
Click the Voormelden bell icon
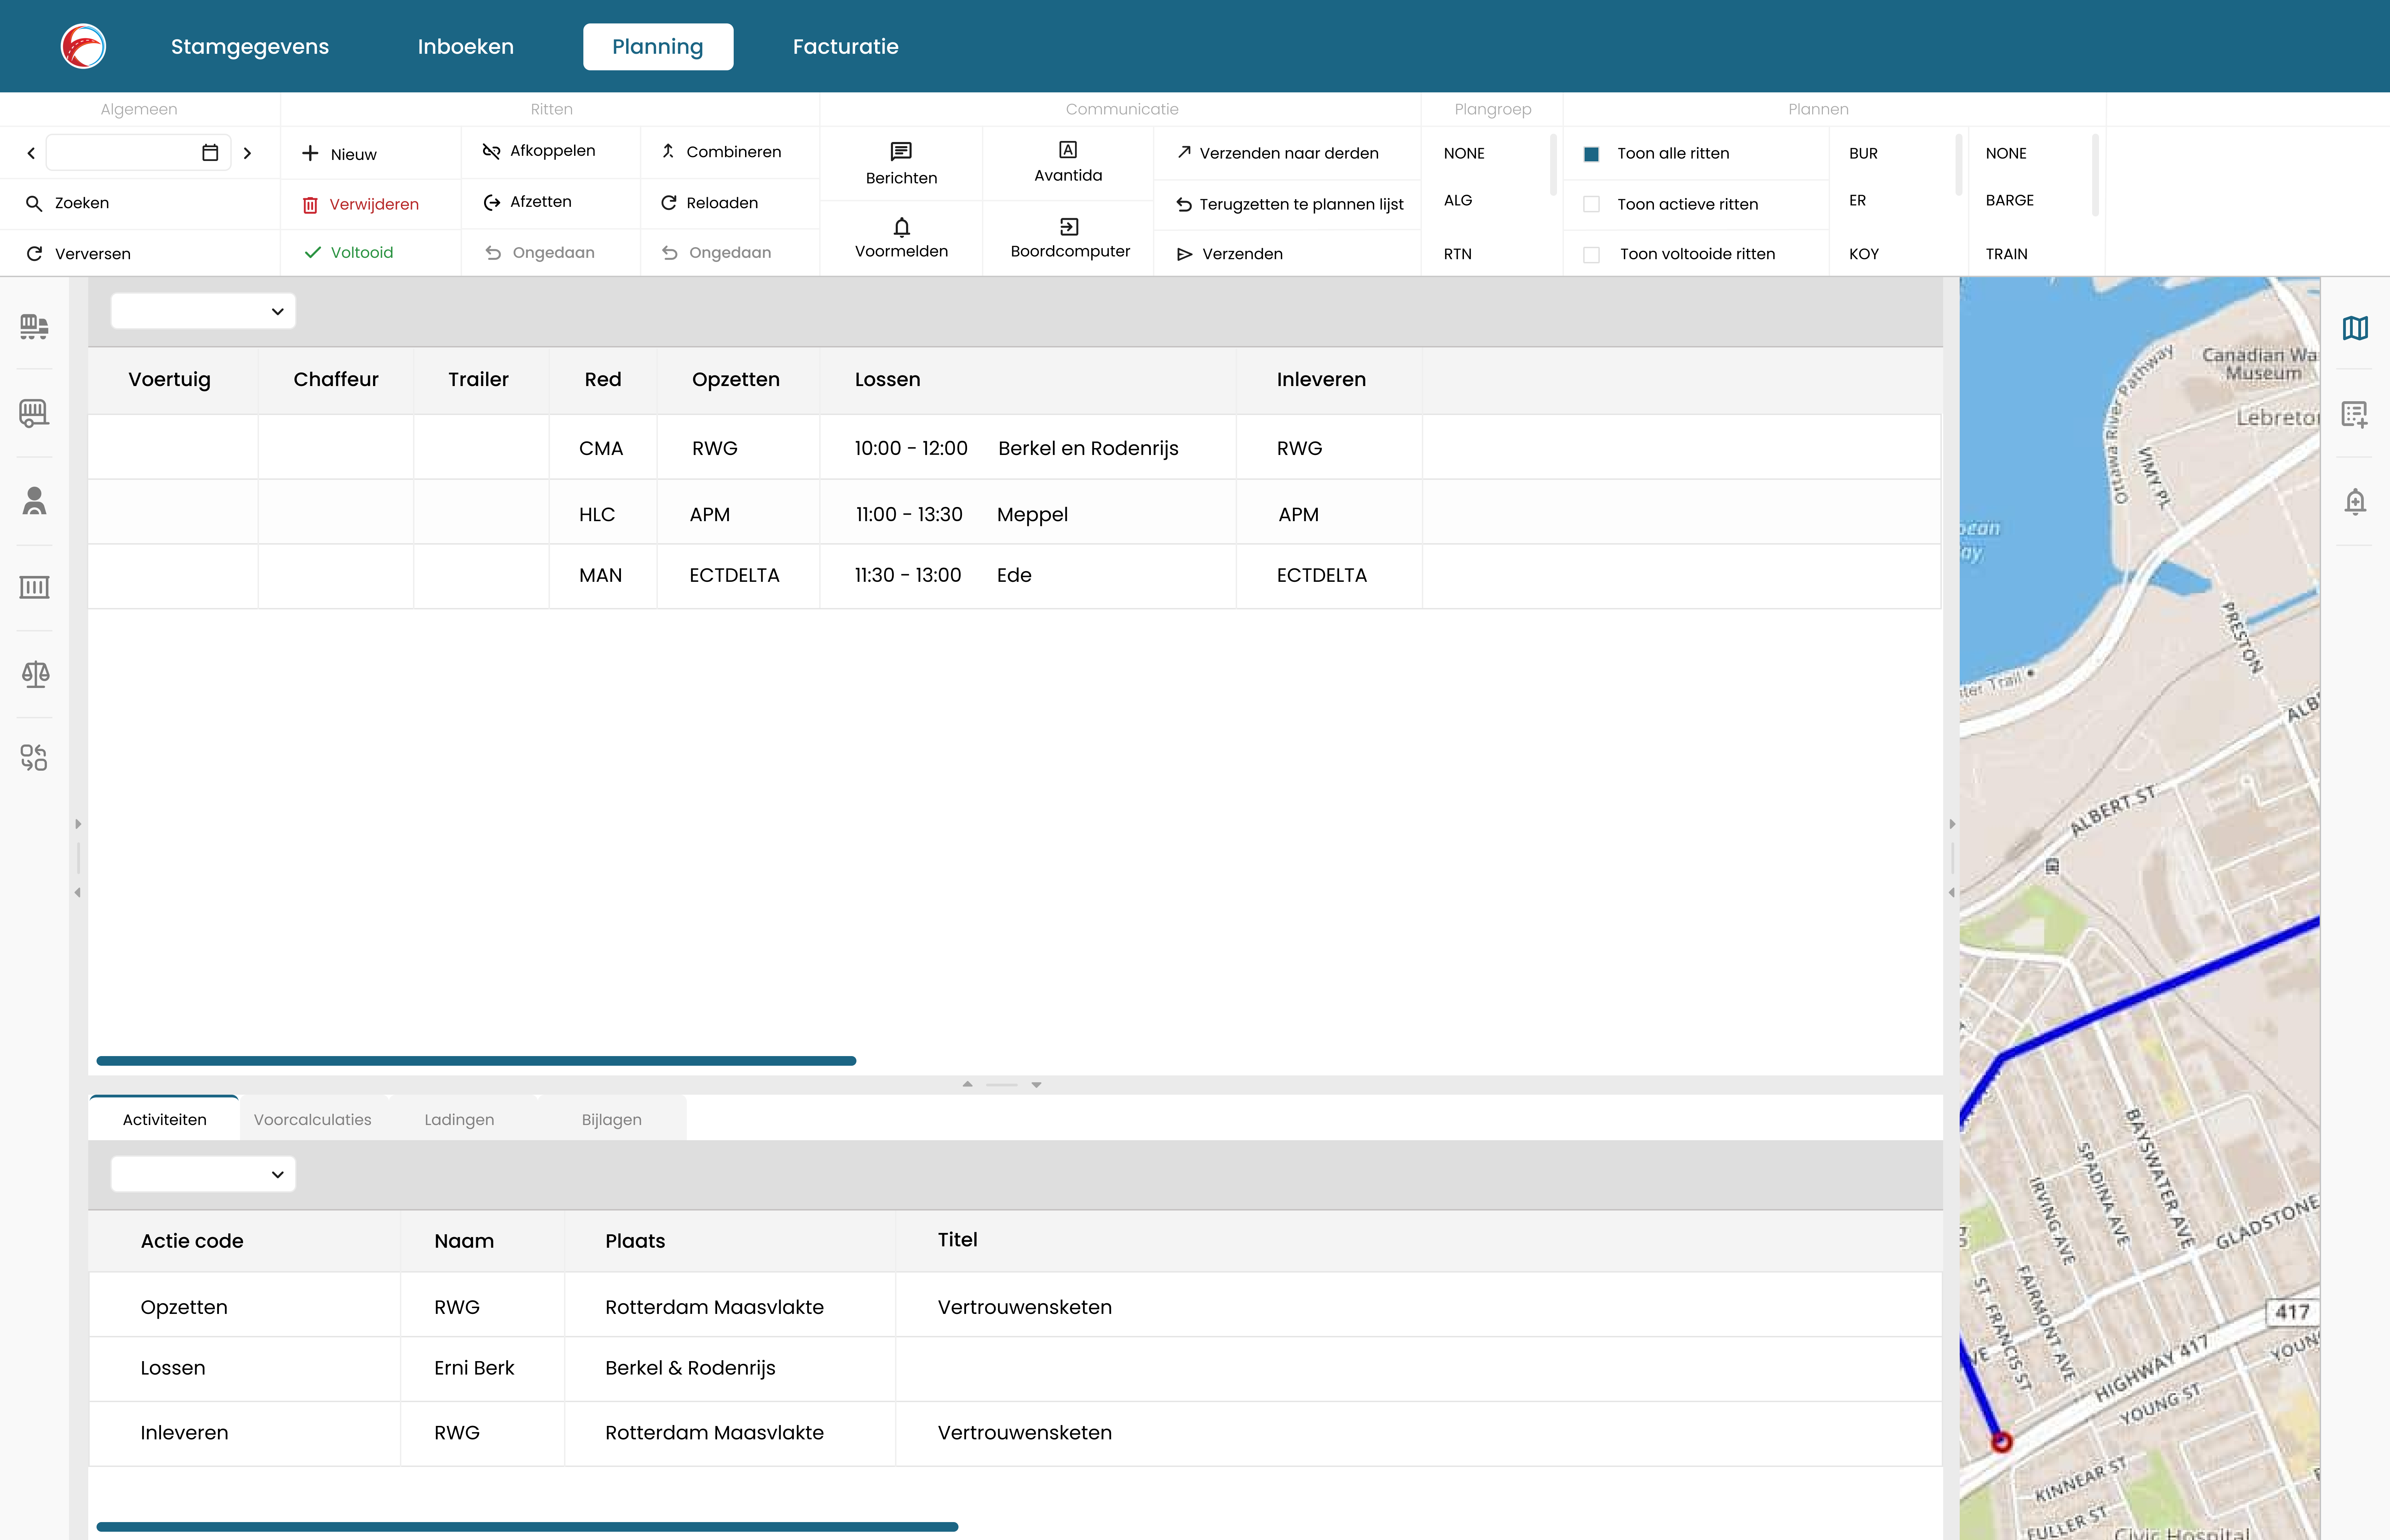tap(901, 227)
